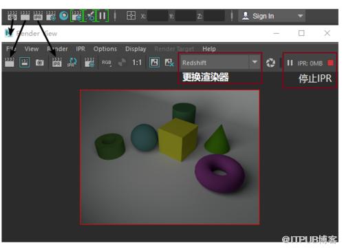
Task: Click the Render Region toolbar icon
Action: pos(25,63)
